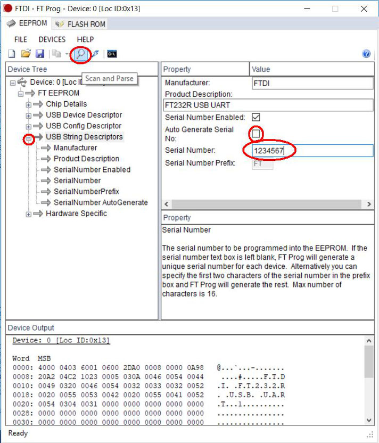Click Device Output scroll down arrow

point(369,420)
